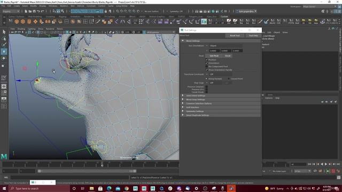Expand the Soft Selection section
This screenshot has width=342, height=192.
pos(220,107)
